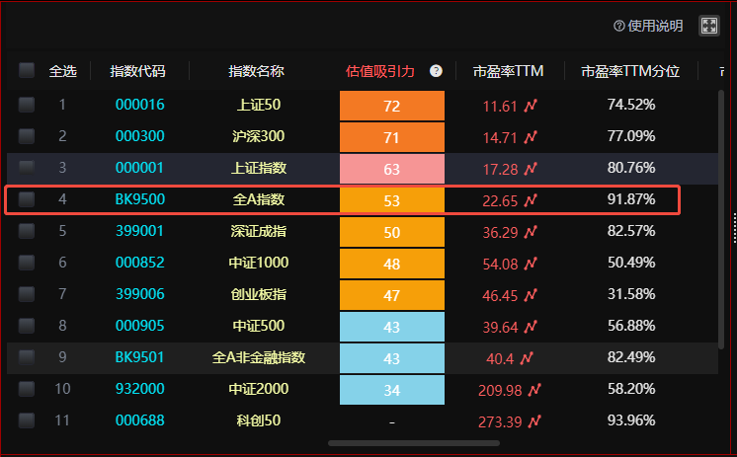Click the 209.98 PE value
This screenshot has width=737, height=457.
(500, 390)
